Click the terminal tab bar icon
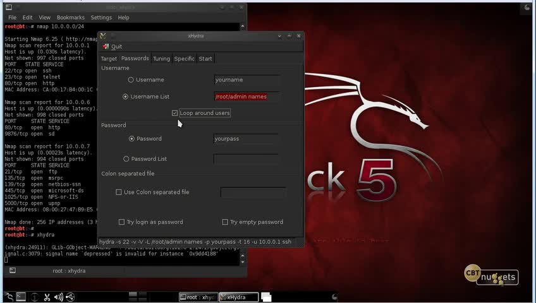The image size is (536, 303). coord(13,271)
